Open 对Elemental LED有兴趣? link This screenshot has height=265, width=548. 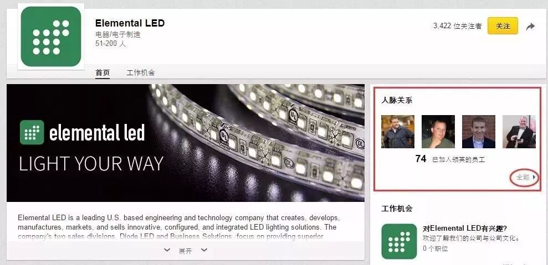[x=465, y=228]
